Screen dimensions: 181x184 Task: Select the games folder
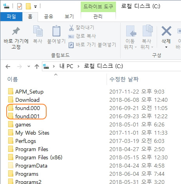click(23, 124)
